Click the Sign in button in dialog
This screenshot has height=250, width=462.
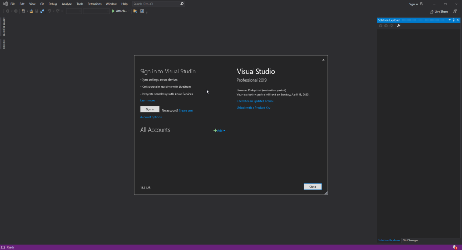click(150, 109)
